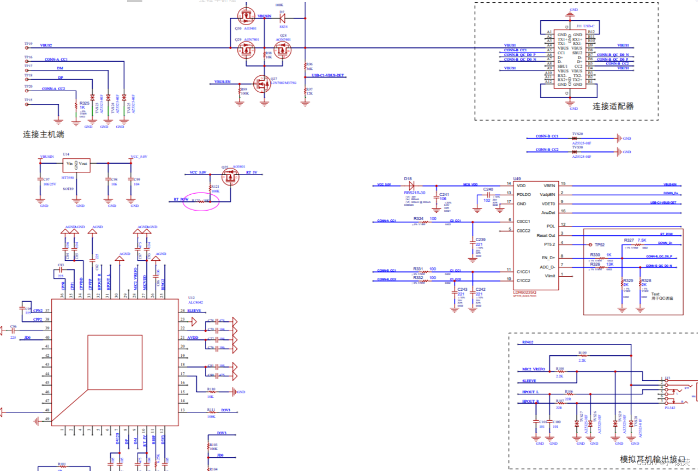
Task: Select the Reset Out pin label
Action: pos(545,235)
